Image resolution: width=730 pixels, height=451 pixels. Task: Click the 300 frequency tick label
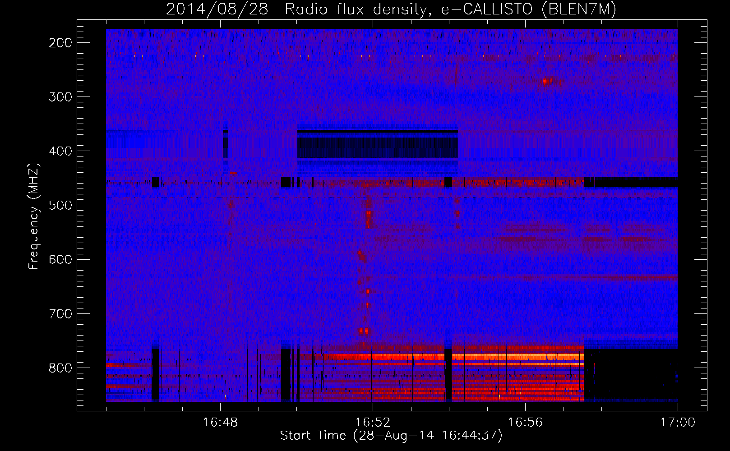pos(60,97)
